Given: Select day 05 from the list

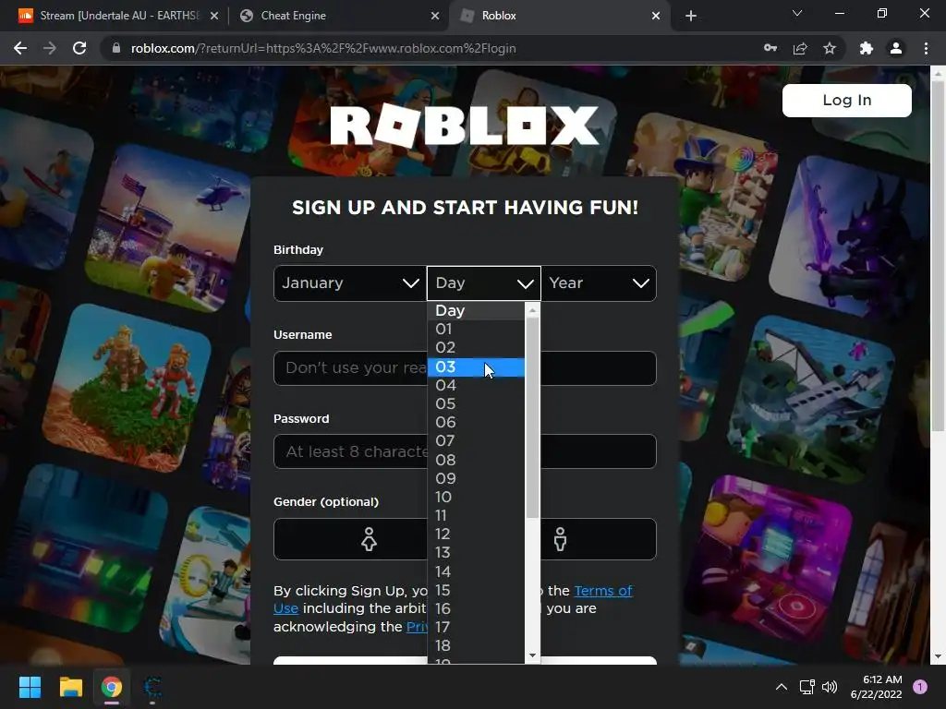Looking at the screenshot, I should 476,404.
